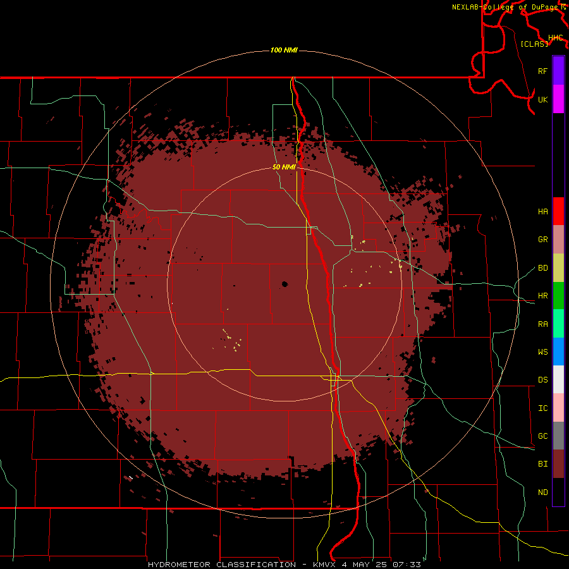Click the BD legend label
This screenshot has height=569, width=569.
pos(542,268)
